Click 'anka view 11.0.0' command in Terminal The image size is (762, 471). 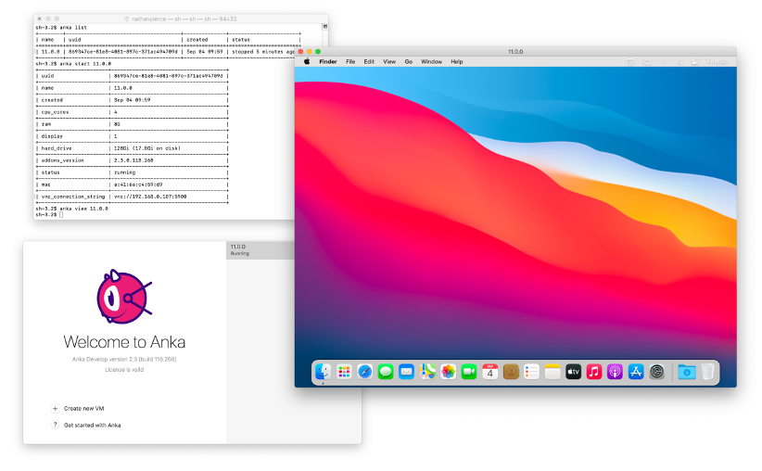click(84, 209)
